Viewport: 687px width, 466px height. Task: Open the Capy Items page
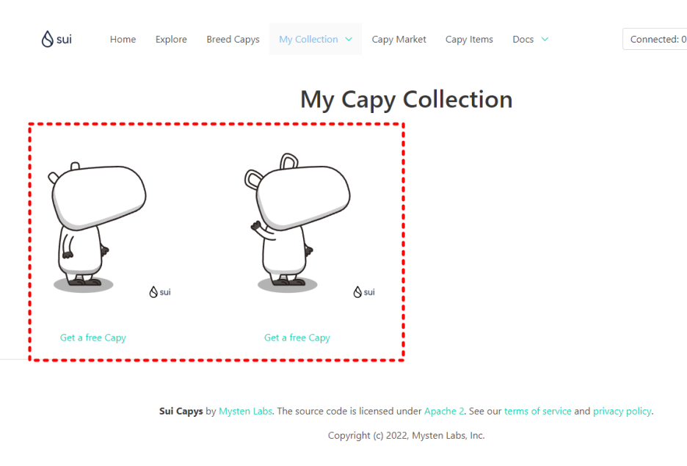tap(469, 40)
